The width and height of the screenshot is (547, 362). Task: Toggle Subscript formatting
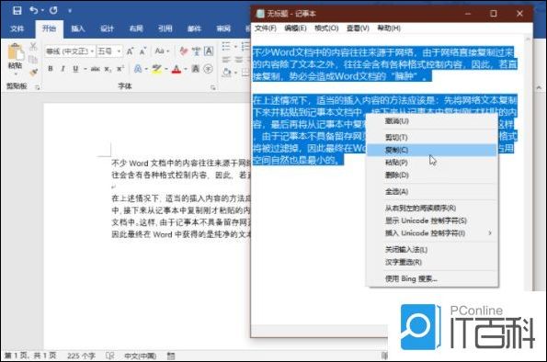pos(108,69)
